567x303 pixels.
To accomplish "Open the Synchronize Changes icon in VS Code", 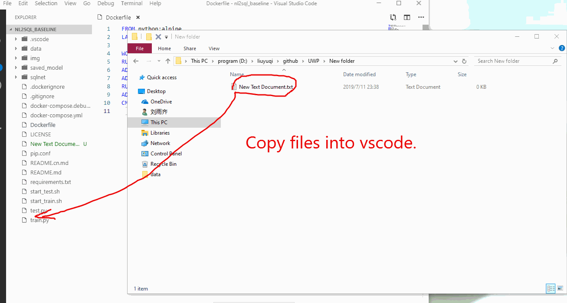I will pos(393,16).
